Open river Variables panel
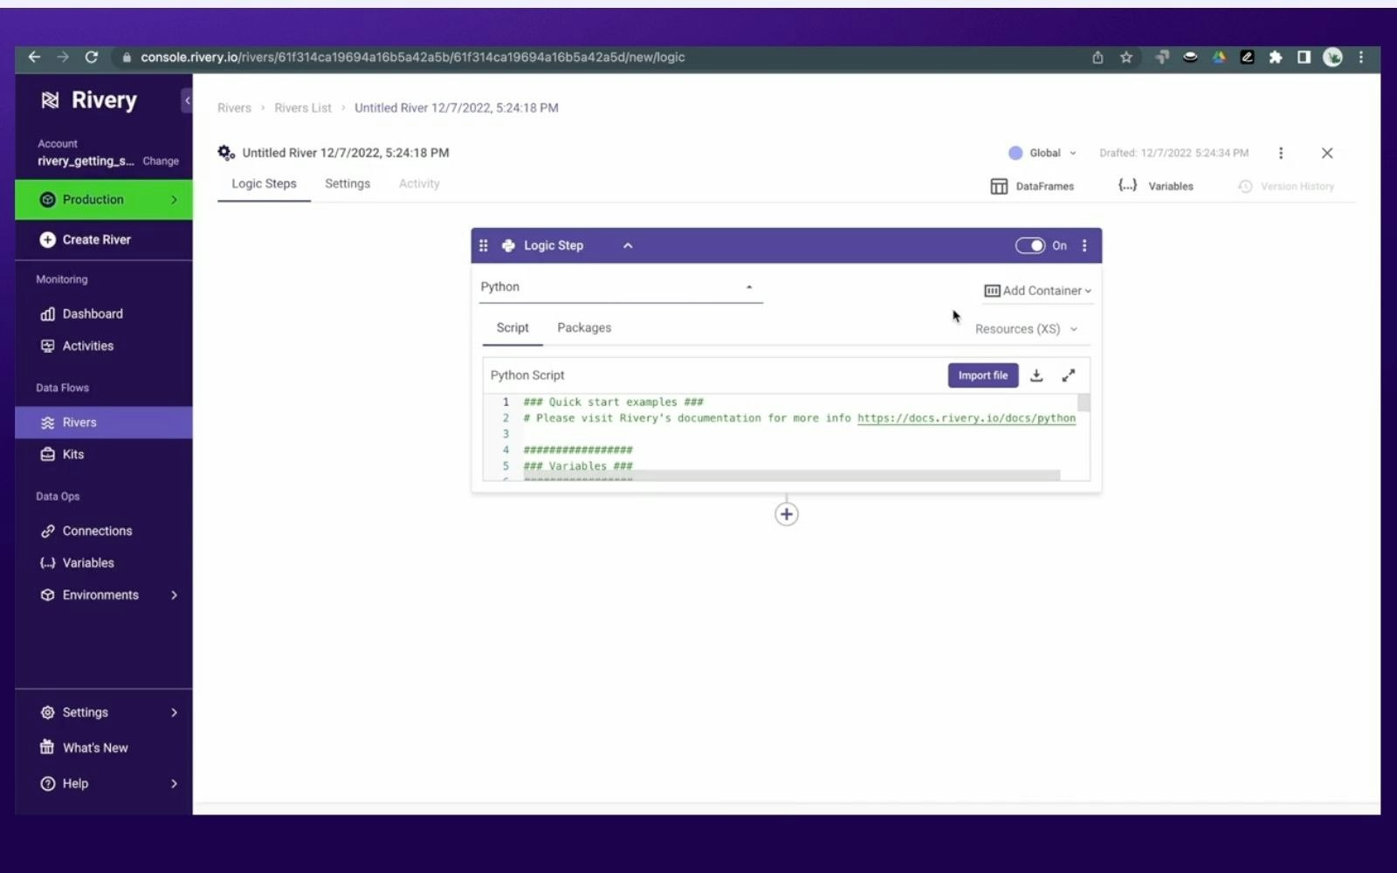1397x873 pixels. pyautogui.click(x=1155, y=186)
